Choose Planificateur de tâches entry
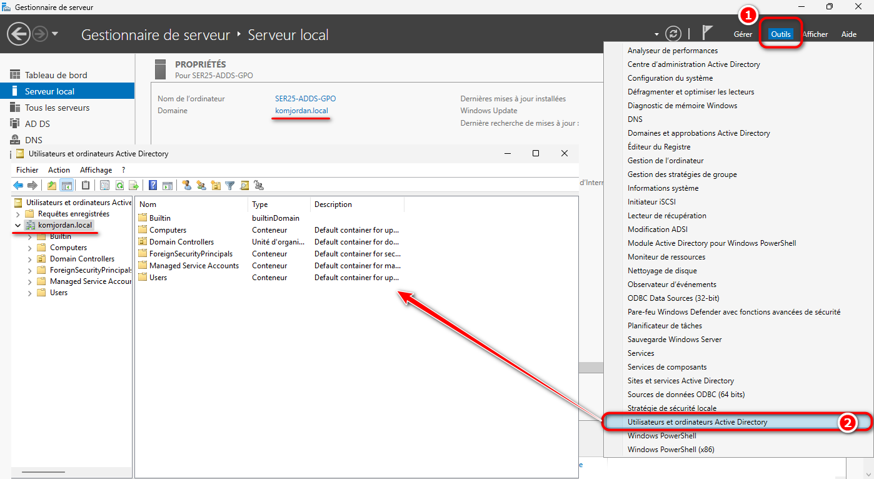Screen dimensions: 874x479 pos(665,326)
